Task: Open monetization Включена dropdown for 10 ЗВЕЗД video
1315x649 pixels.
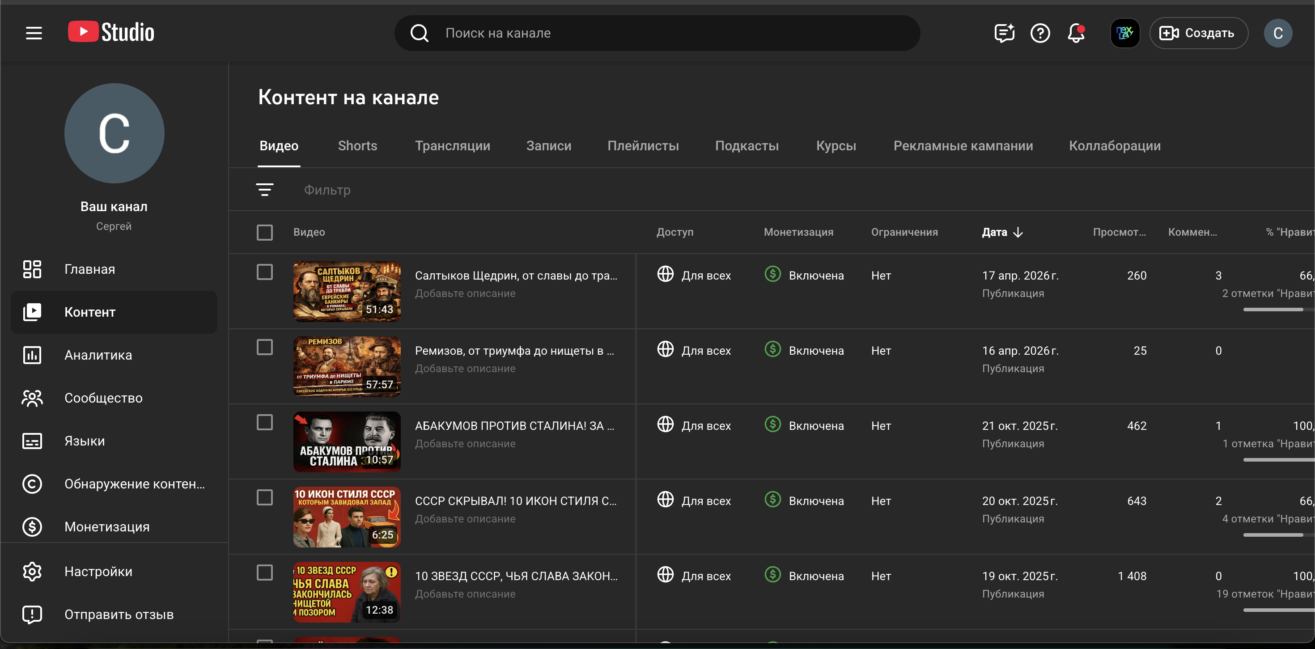Action: click(804, 576)
